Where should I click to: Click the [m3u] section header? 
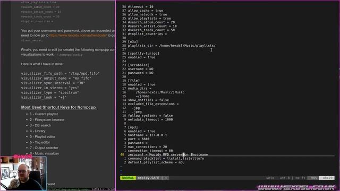(x=133, y=42)
